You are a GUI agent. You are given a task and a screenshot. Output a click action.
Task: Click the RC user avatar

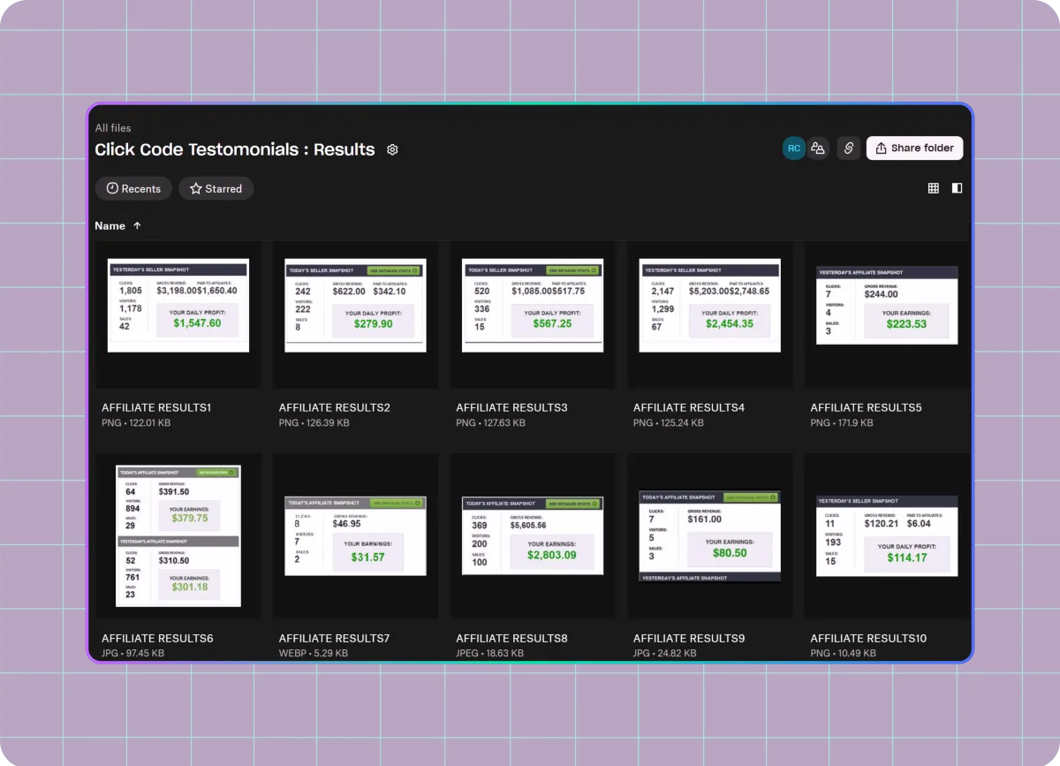point(794,148)
